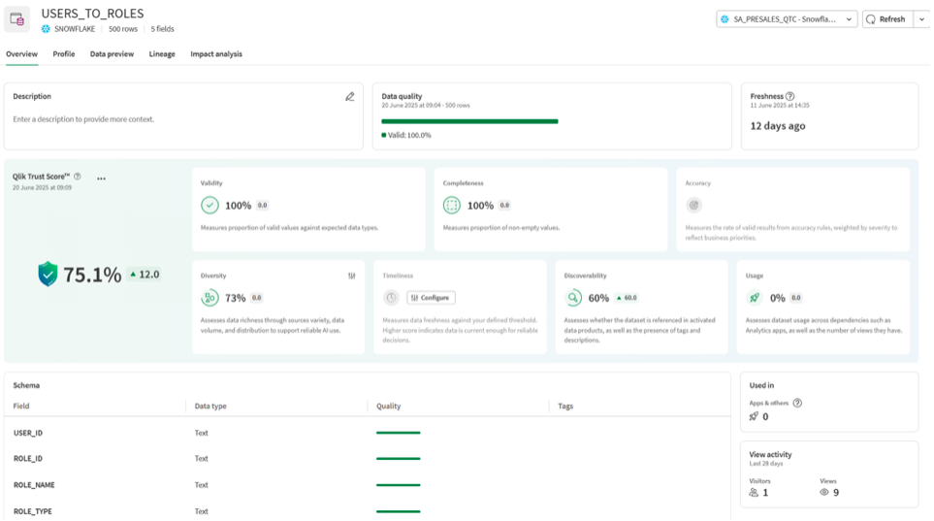Click the green shield Trust Score icon
Viewport: 934px width, 521px height.
point(48,275)
